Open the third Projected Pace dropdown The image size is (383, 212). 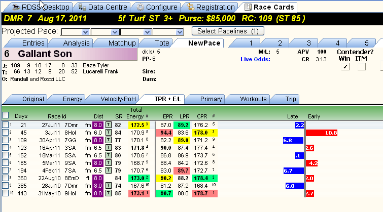pos(147,32)
